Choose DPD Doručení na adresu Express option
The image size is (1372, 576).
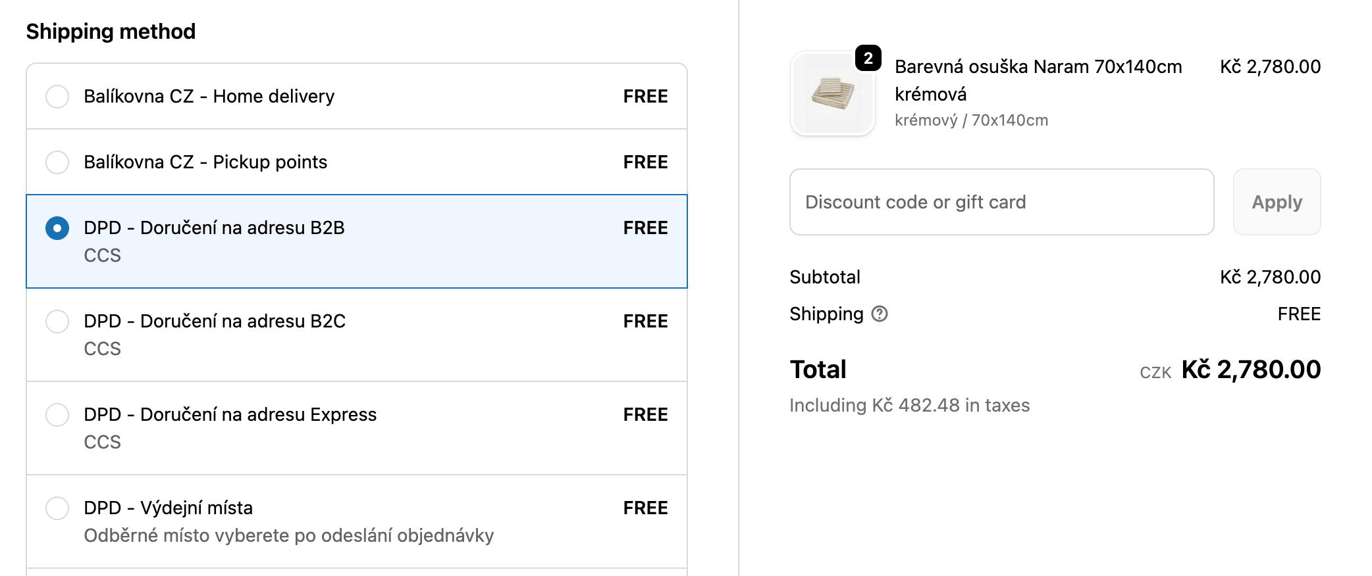coord(57,415)
